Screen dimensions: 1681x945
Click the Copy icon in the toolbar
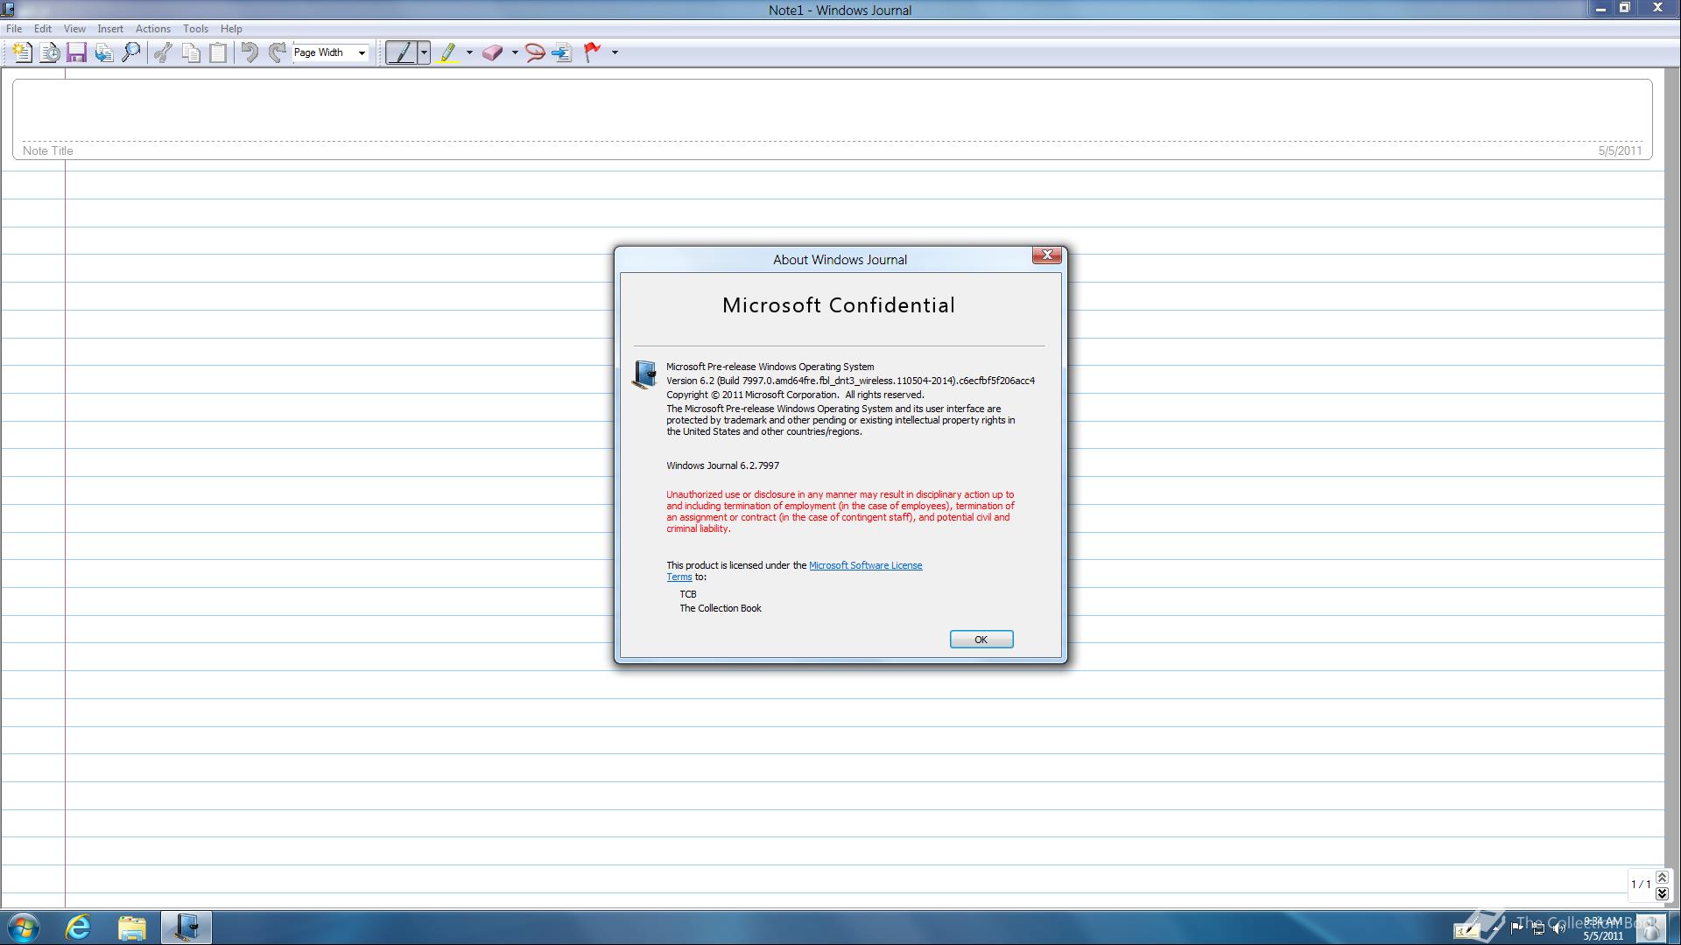191,52
